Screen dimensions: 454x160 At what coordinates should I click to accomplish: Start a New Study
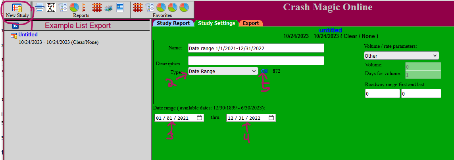click(17, 10)
